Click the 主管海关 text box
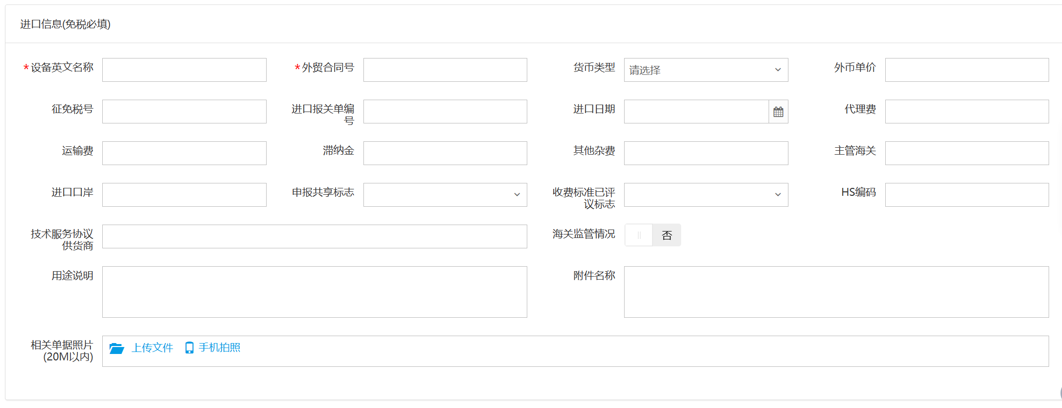 click(966, 153)
